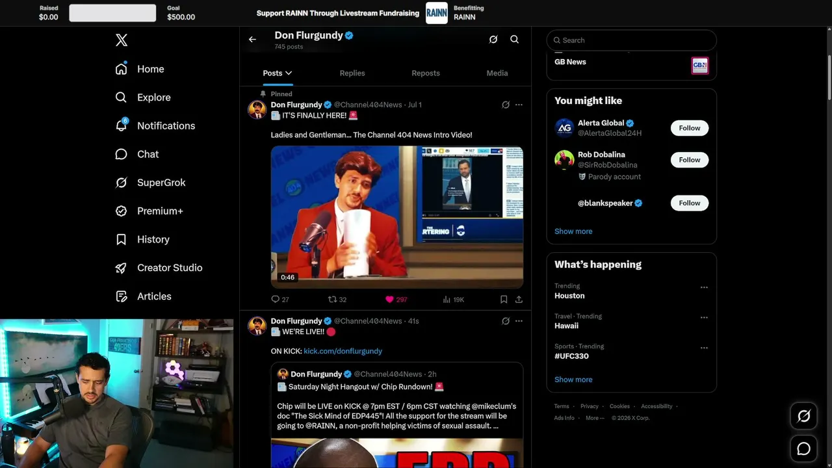832x468 pixels.
Task: Bookmark the pinned post
Action: (x=504, y=300)
